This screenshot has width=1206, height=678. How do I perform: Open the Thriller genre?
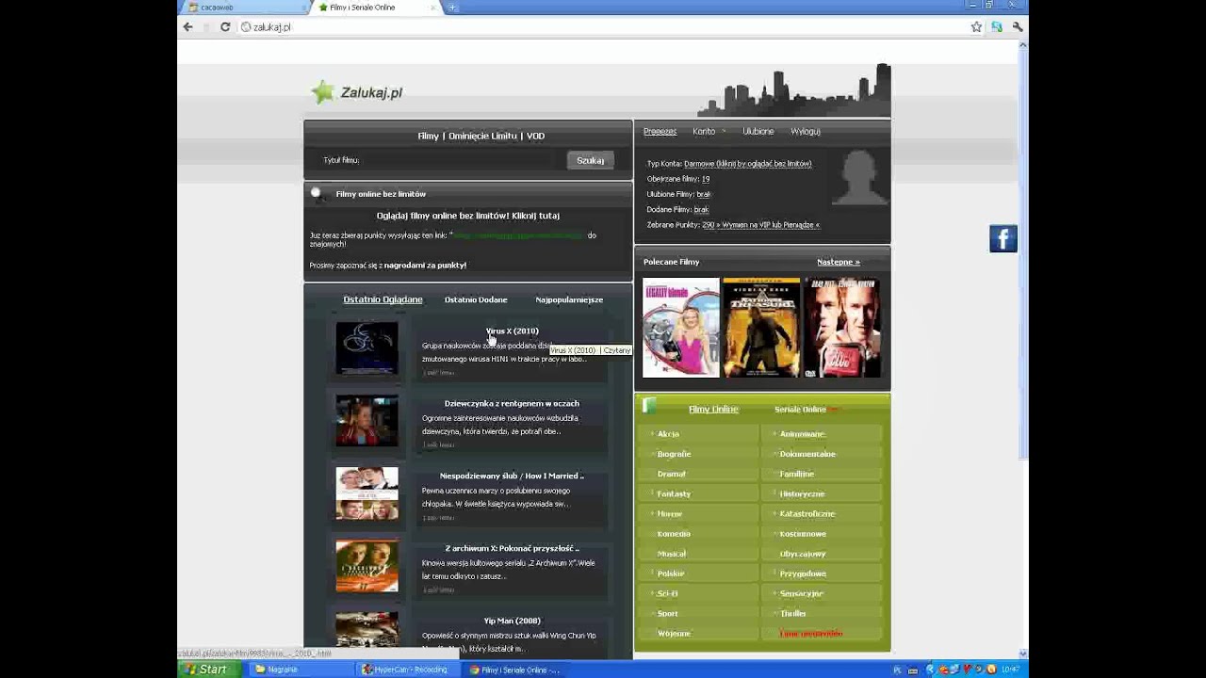[792, 614]
